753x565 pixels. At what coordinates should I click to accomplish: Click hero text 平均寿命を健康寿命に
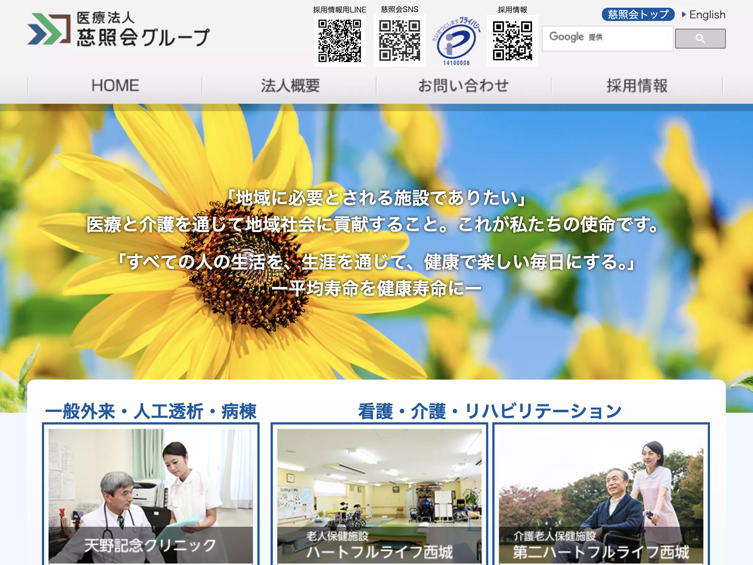pos(376,288)
